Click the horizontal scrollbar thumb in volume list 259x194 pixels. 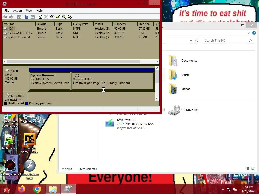tap(74, 61)
